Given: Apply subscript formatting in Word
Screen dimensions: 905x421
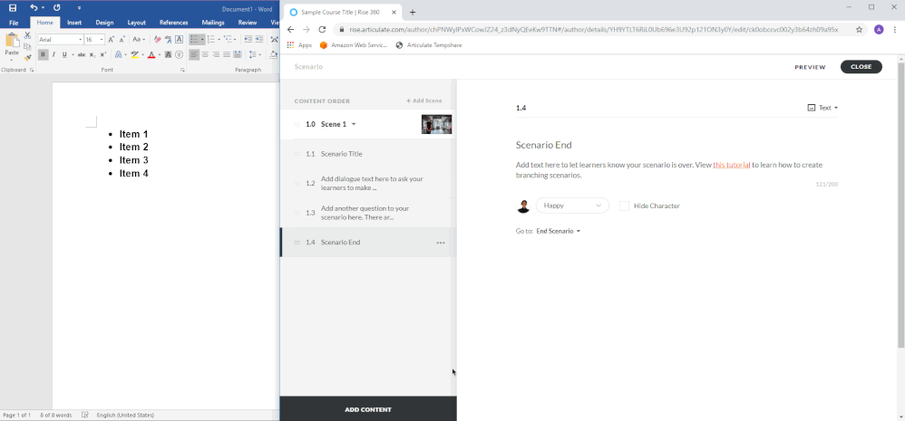Looking at the screenshot, I should click(x=92, y=54).
